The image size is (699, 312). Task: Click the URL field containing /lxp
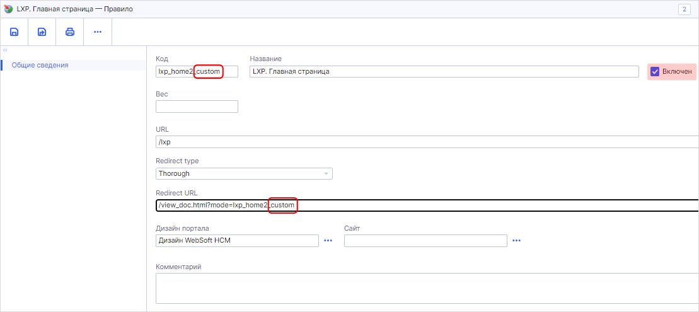point(427,142)
